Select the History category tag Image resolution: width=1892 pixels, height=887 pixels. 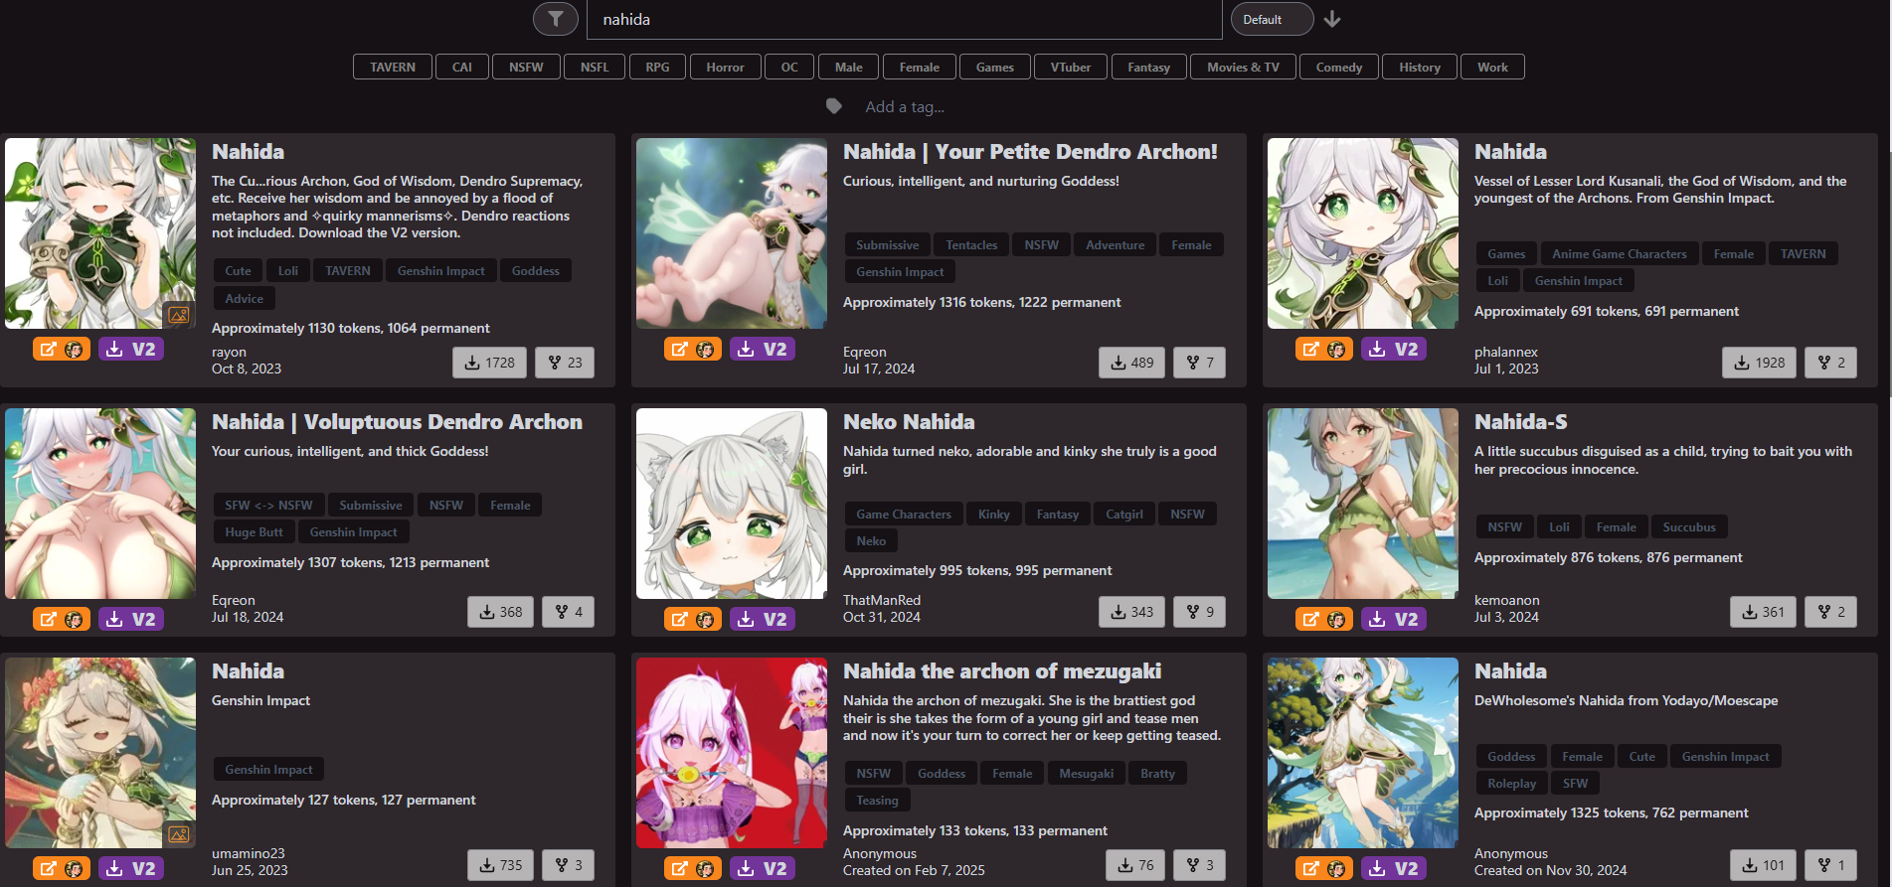1420,67
